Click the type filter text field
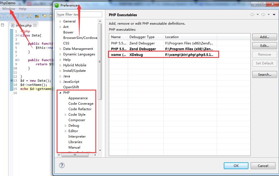The image size is (279, 176). pyautogui.click(x=79, y=15)
